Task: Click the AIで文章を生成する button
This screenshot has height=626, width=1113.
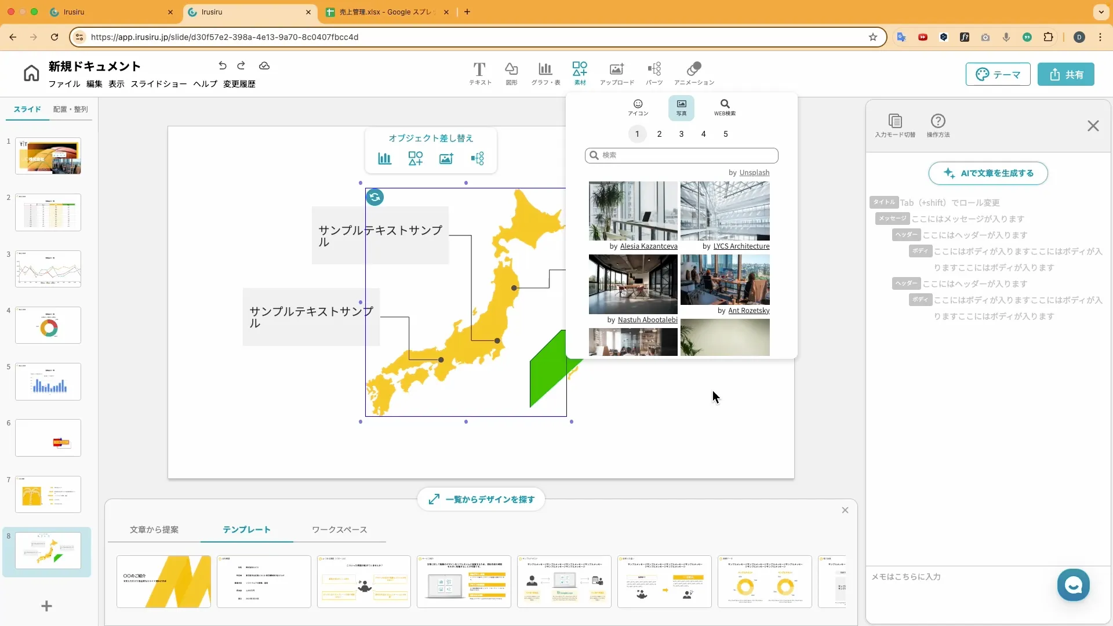Action: pyautogui.click(x=988, y=173)
